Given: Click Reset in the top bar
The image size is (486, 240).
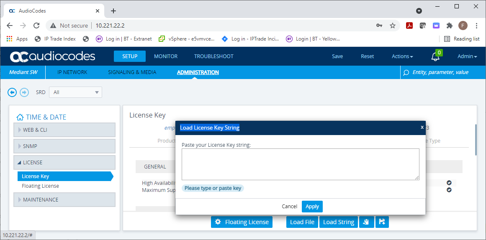Looking at the screenshot, I should (367, 56).
